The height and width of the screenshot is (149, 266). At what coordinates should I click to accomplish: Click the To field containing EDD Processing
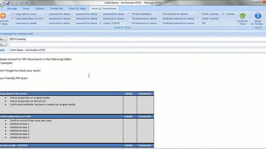138,39
